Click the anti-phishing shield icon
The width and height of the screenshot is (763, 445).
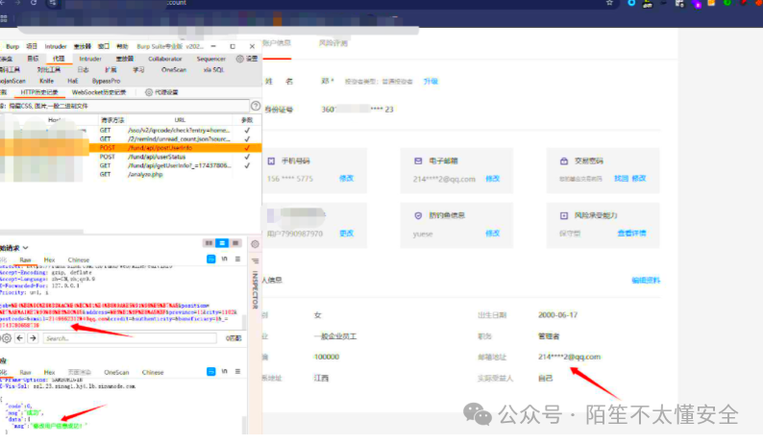[418, 215]
